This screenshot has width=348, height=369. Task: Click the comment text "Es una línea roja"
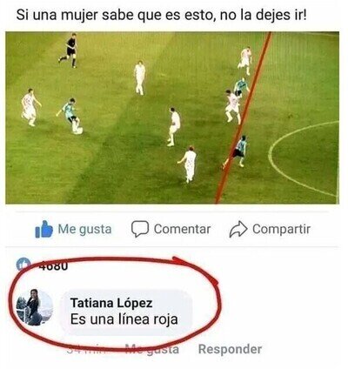(124, 319)
